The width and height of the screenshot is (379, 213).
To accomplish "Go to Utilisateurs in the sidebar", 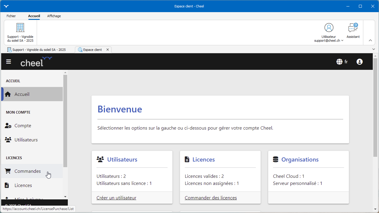I will (32, 140).
